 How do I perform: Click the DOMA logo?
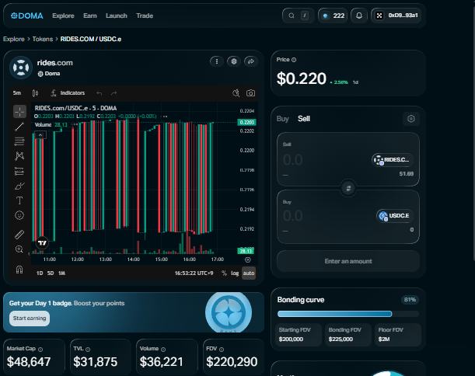[x=27, y=16]
